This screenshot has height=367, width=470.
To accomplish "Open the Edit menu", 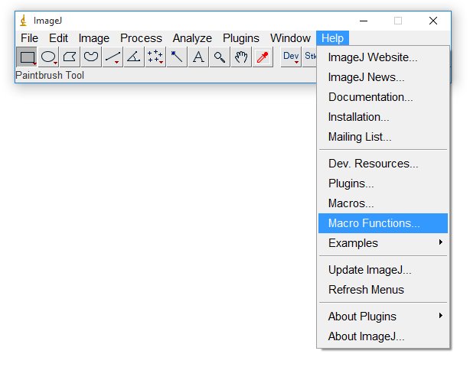I will click(58, 38).
